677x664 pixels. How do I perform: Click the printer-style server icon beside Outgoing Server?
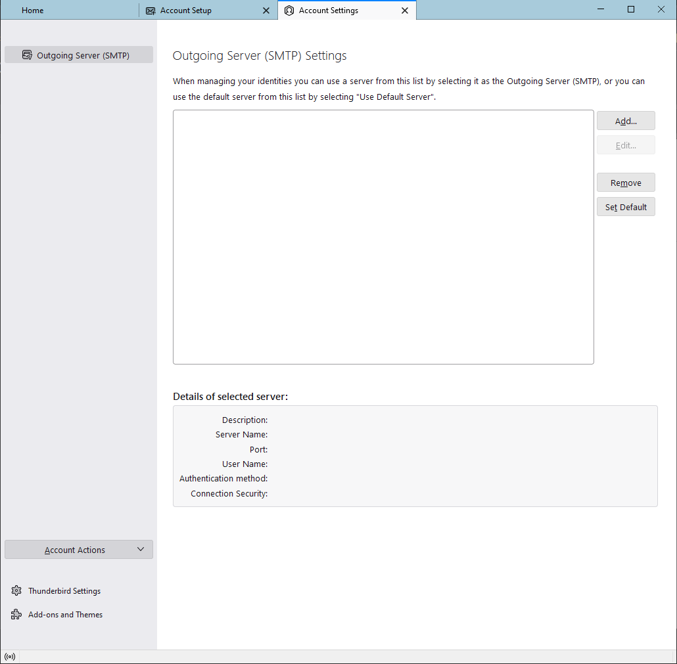tap(27, 55)
